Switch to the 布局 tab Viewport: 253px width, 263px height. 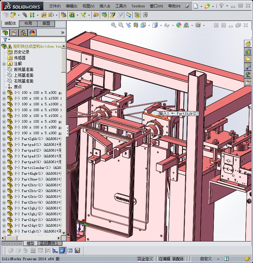coord(28,23)
